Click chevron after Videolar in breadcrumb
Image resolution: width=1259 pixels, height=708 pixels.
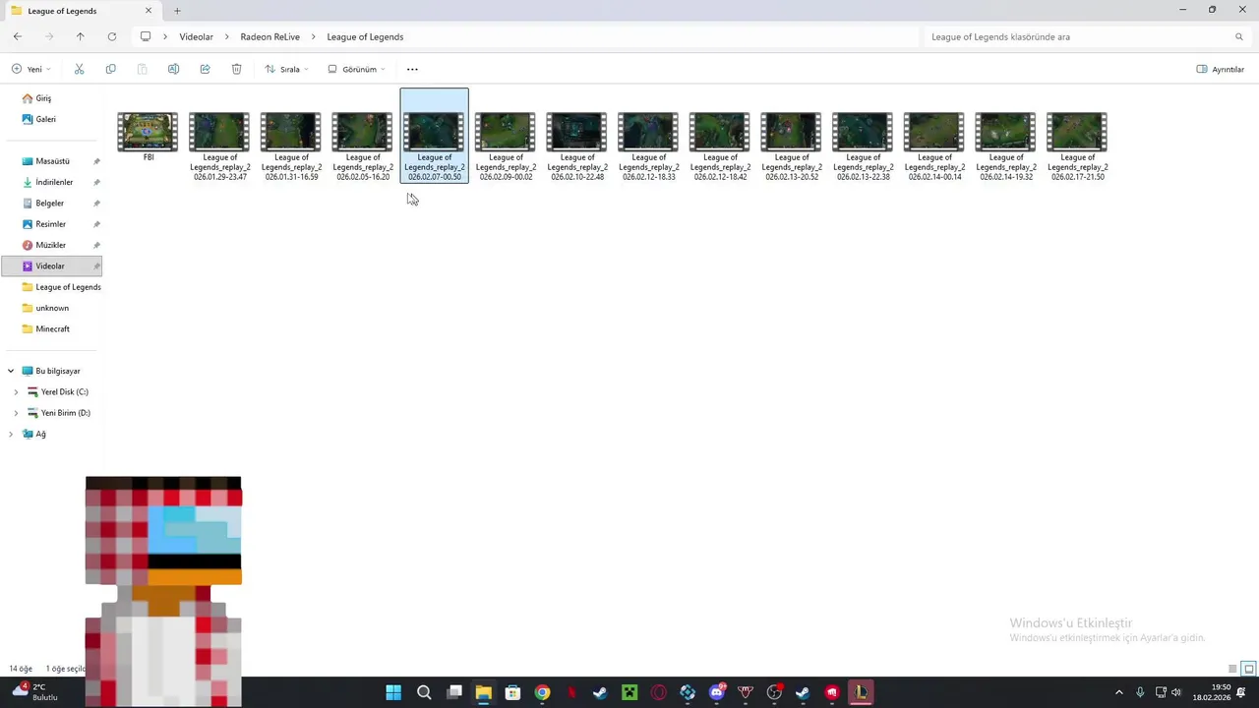(x=227, y=36)
